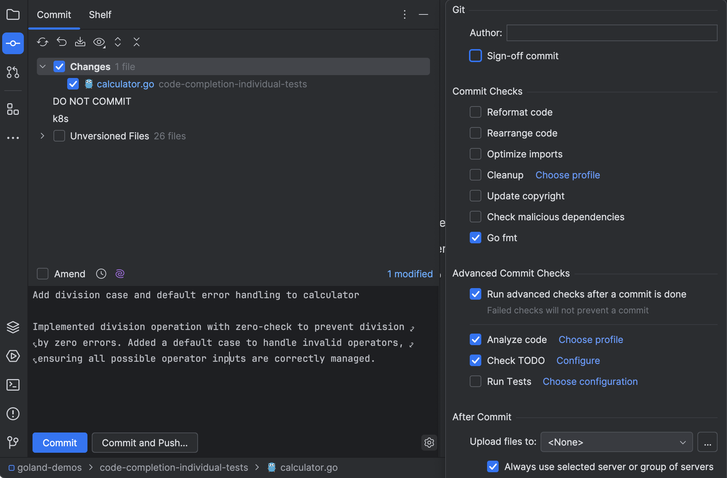
Task: Open Choose profile link next to Analyze code
Action: (x=590, y=339)
